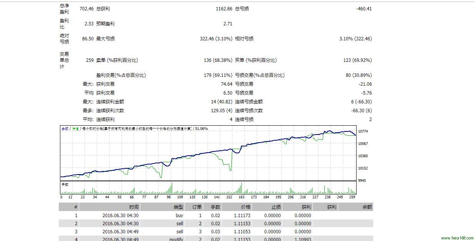Select the price 1.11173 in row 1
Viewport: 475px width, 241px height.
[x=242, y=216]
